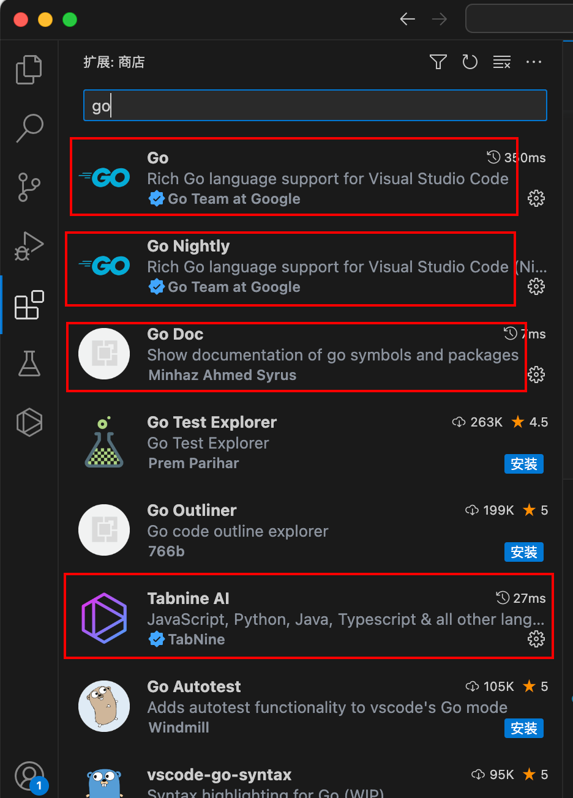This screenshot has width=573, height=798.
Task: Install the Go Test Explorer extension
Action: pos(523,464)
